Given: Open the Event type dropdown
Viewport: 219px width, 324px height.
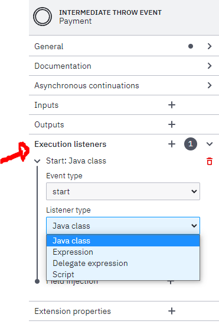Looking at the screenshot, I should point(123,191).
